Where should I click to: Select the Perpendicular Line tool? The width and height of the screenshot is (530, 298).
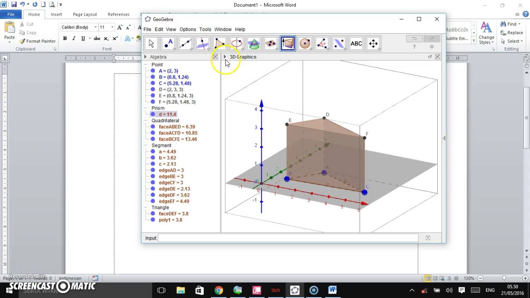point(202,43)
